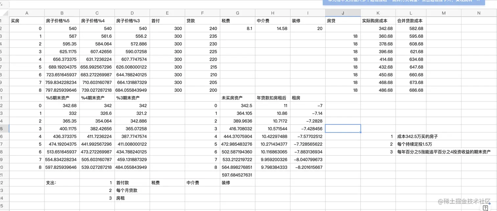Select the 未买房资产 label cell
The image size is (497, 211).
pos(238,98)
